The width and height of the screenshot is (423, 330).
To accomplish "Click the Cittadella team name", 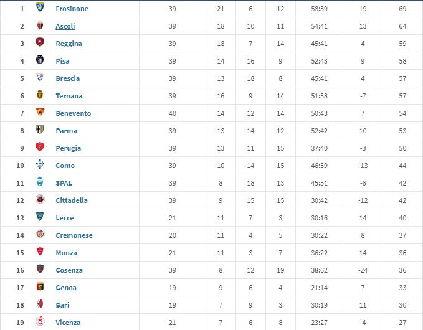I will (x=72, y=200).
